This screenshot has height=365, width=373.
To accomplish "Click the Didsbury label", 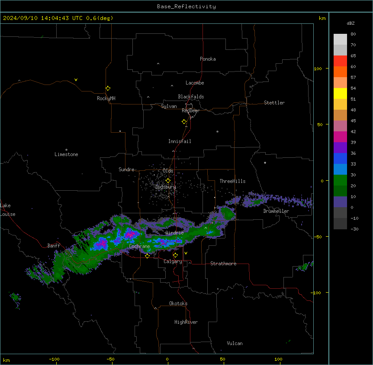I will coord(166,187).
